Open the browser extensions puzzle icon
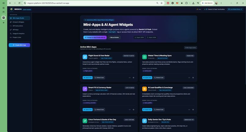246x132 pixels. point(186,3)
